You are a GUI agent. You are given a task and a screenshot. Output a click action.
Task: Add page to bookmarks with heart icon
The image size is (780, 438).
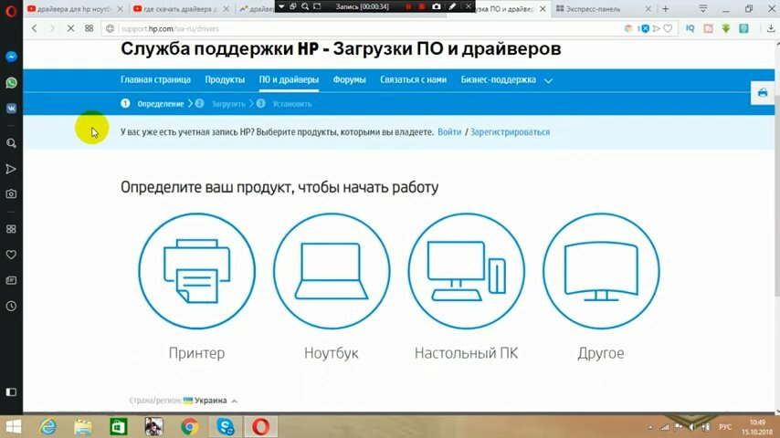click(x=668, y=29)
